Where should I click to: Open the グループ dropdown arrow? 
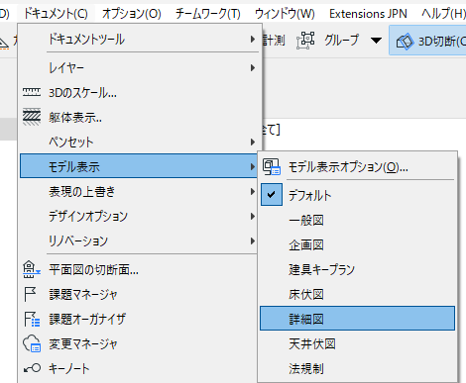tap(376, 41)
